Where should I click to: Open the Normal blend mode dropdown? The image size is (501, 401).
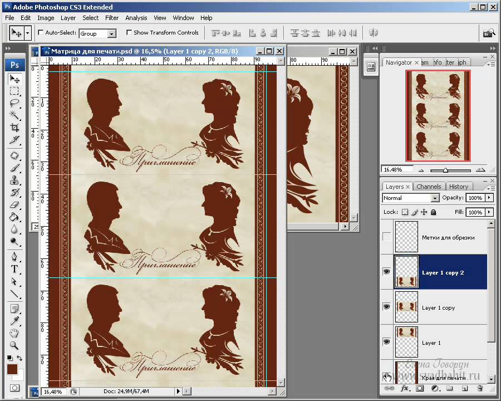tap(435, 198)
